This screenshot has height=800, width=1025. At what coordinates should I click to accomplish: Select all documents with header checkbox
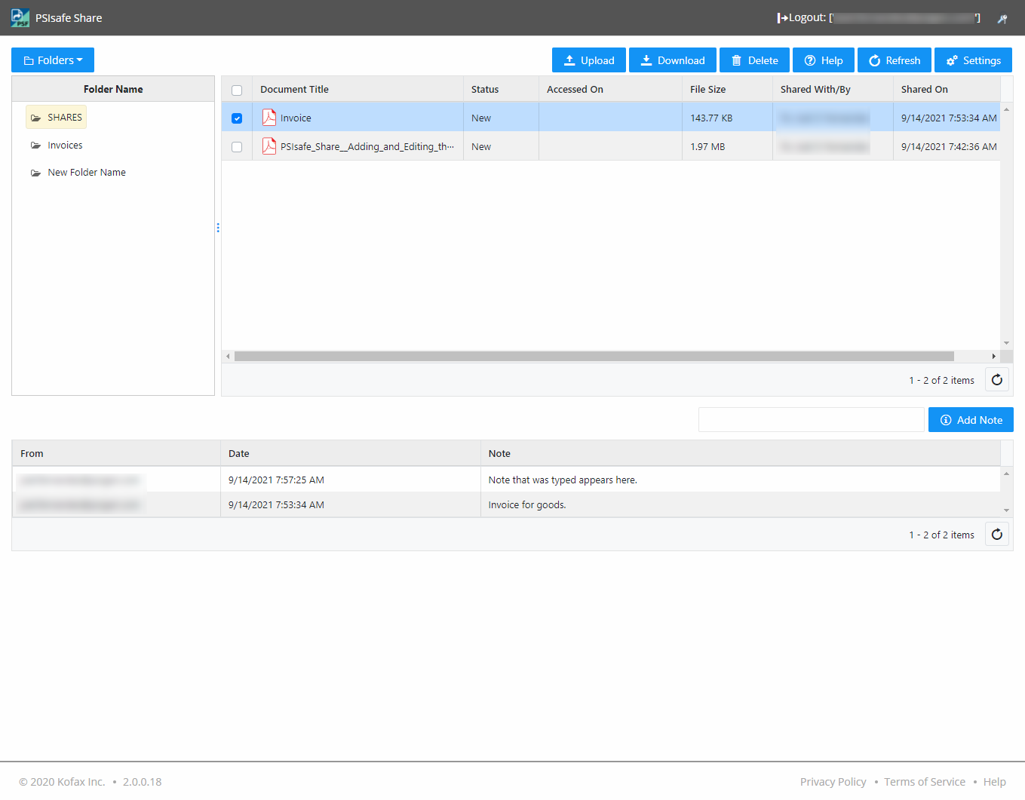click(x=237, y=90)
